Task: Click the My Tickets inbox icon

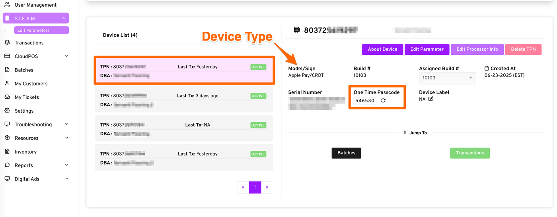Action: pos(7,97)
